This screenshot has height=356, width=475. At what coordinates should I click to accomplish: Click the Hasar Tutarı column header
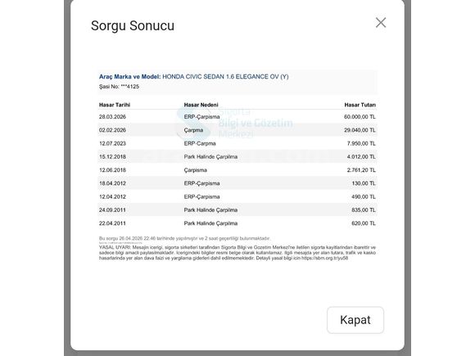(x=360, y=105)
